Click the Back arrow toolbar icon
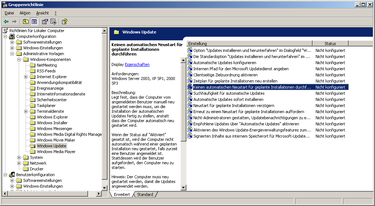This screenshot has height=206, width=375. click(x=6, y=22)
